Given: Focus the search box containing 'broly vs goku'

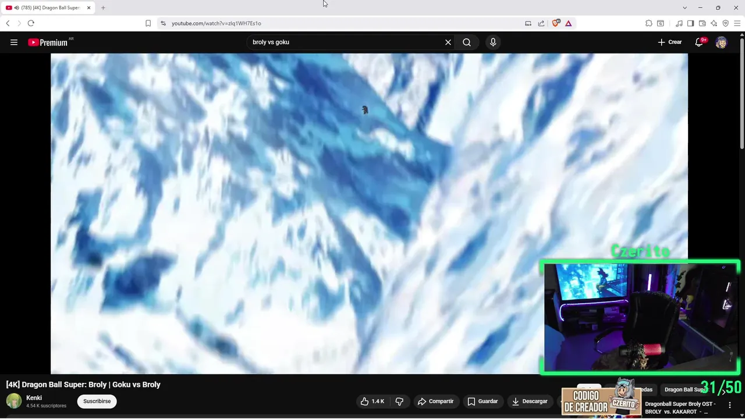Looking at the screenshot, I should pos(346,42).
